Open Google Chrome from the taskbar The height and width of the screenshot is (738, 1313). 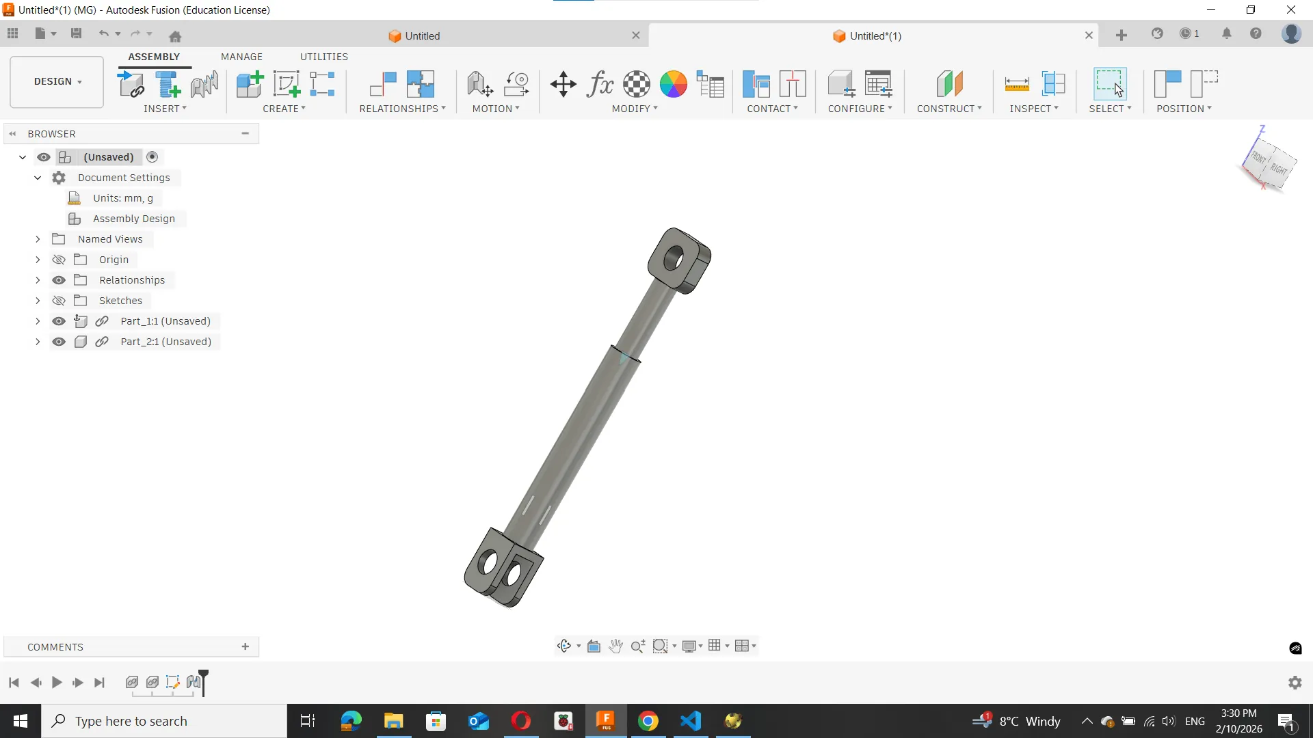[x=648, y=721]
